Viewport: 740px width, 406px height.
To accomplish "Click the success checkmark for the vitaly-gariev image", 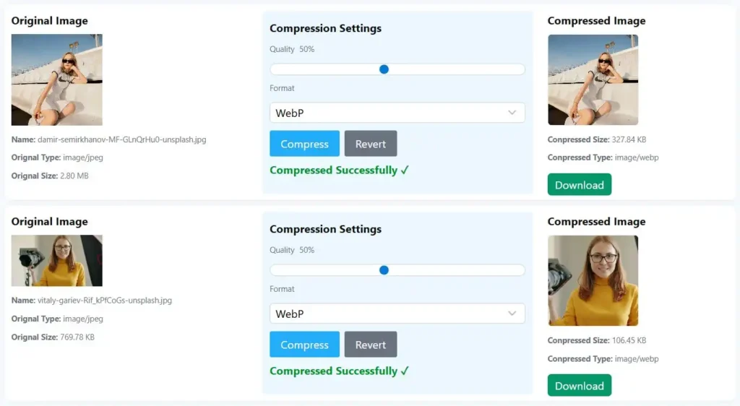I will coord(405,371).
